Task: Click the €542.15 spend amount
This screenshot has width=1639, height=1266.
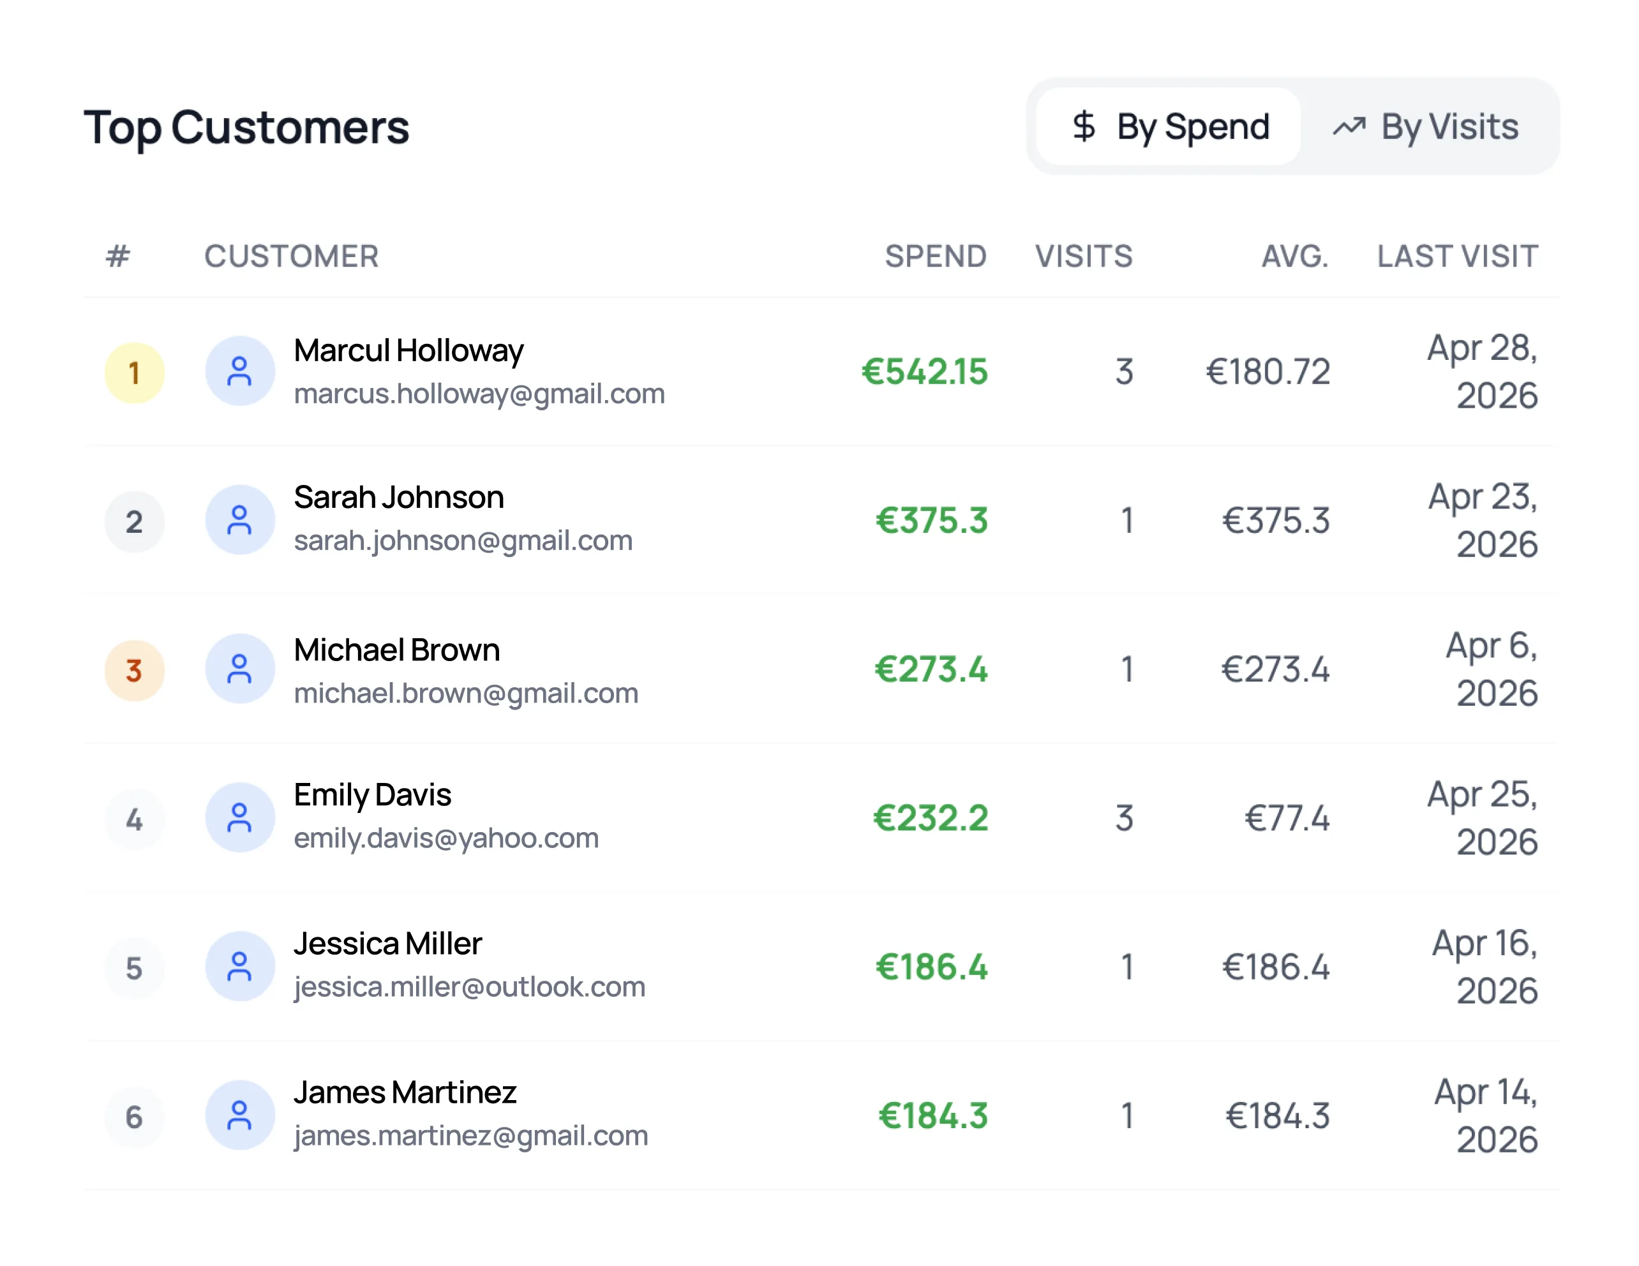Action: tap(924, 371)
